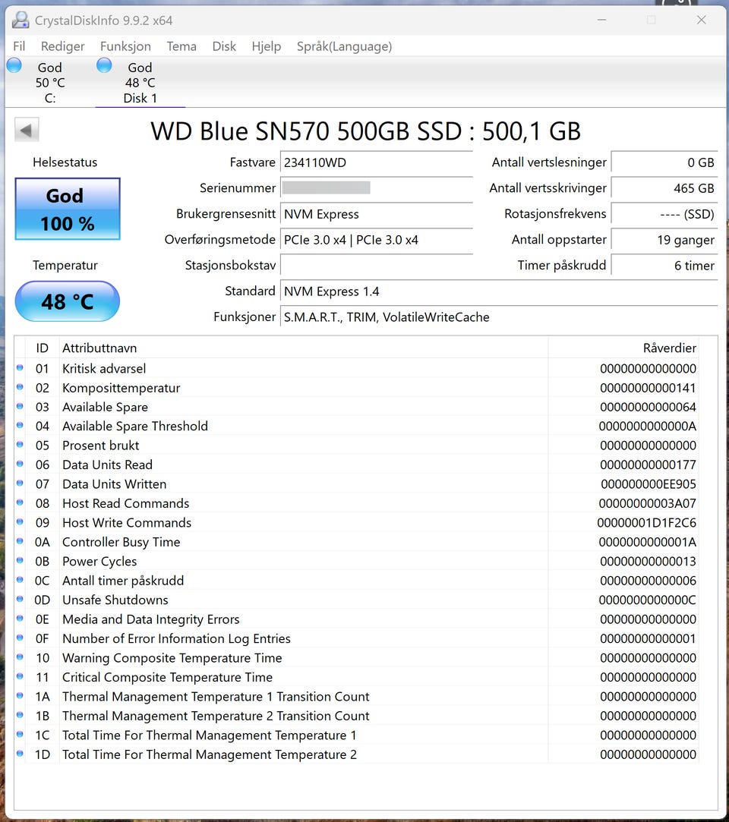Click status dot for Data Units Read row
The image size is (729, 822).
(x=20, y=464)
